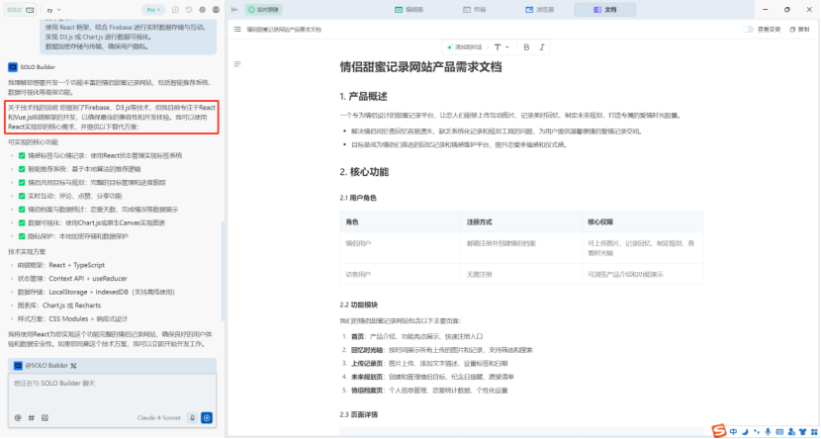
Task: Click the 角色 table header cell
Action: [x=401, y=221]
